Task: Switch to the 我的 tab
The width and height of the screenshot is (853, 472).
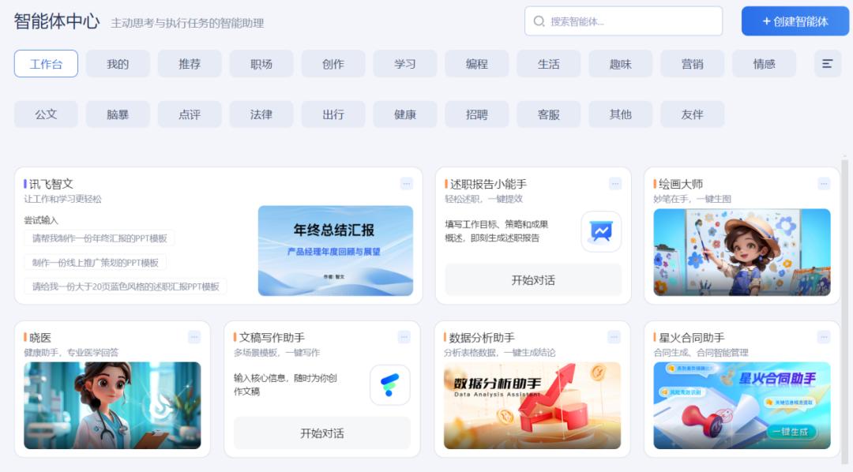Action: [x=118, y=64]
